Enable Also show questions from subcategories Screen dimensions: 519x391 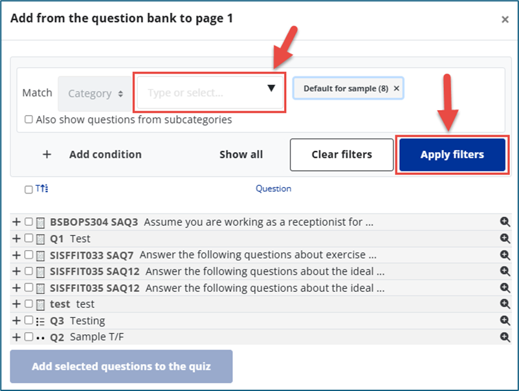point(28,120)
